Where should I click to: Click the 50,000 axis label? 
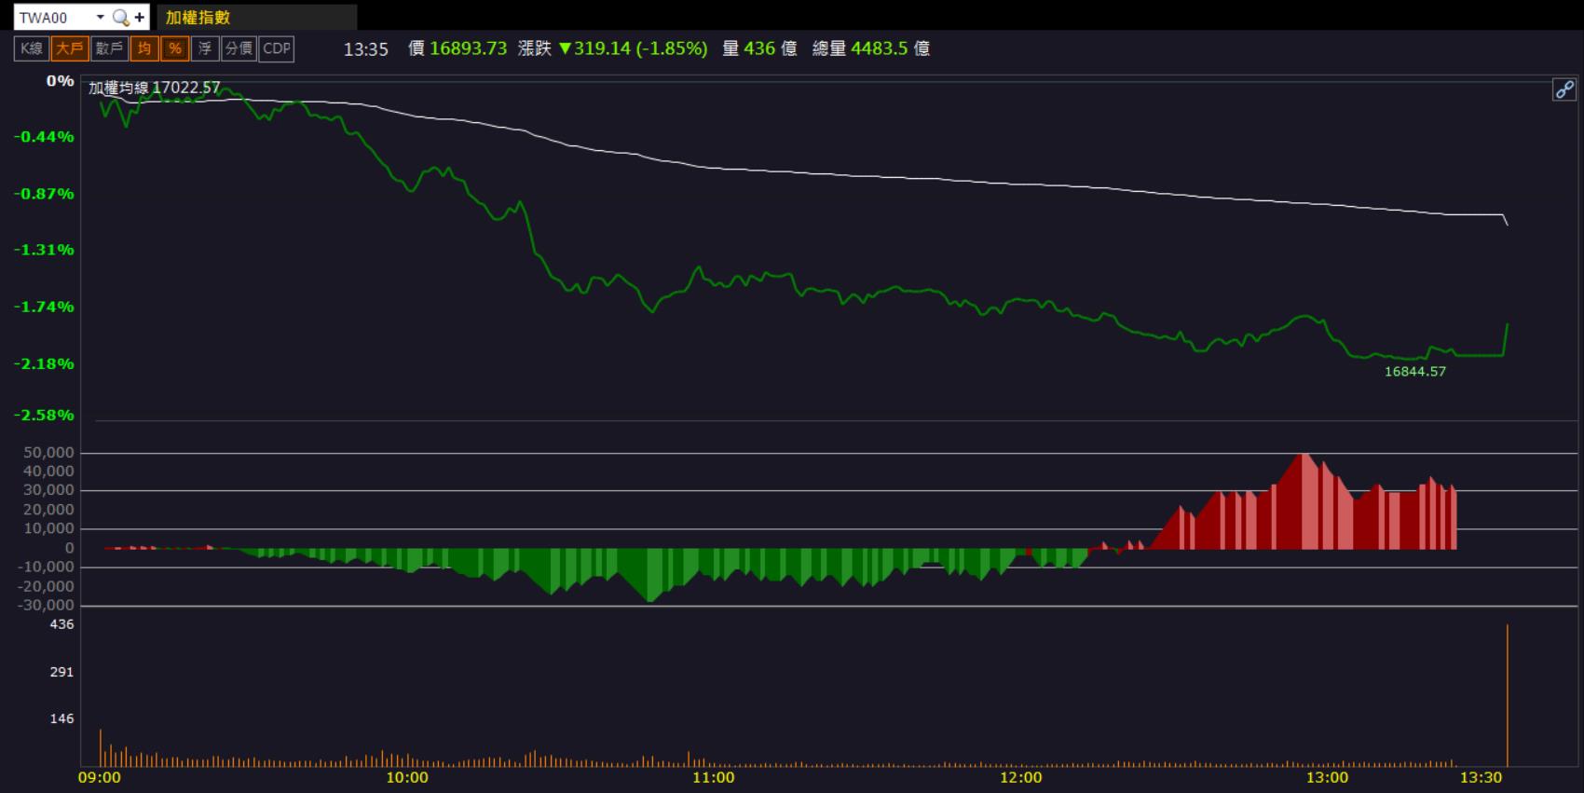coord(48,453)
